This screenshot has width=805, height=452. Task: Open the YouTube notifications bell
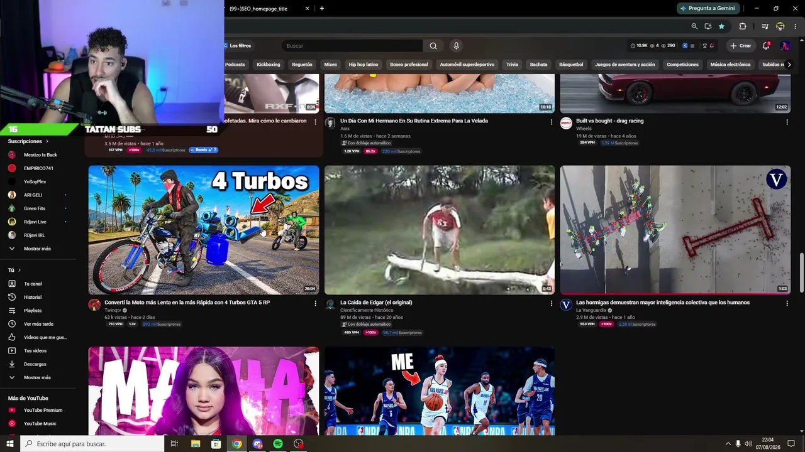(x=766, y=46)
